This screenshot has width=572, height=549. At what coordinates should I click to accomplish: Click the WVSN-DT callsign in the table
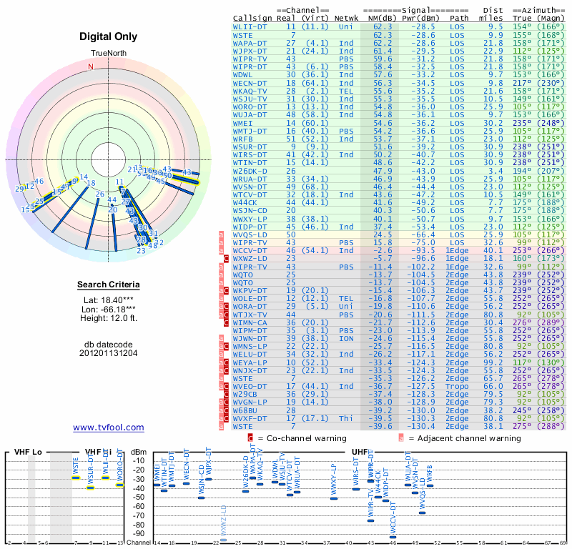250,187
